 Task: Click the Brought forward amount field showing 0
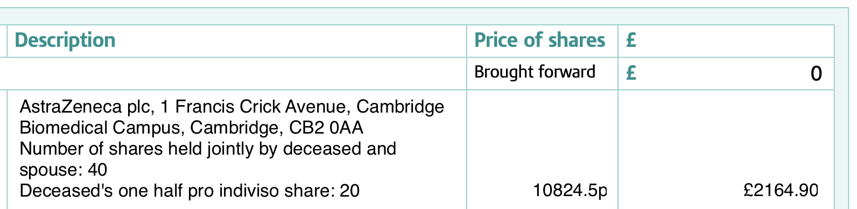pos(726,73)
